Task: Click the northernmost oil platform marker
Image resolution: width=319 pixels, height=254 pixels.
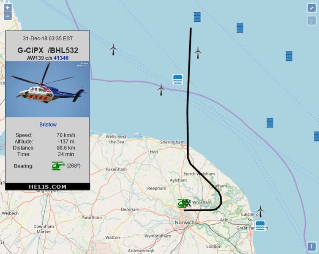Action: pos(197,17)
